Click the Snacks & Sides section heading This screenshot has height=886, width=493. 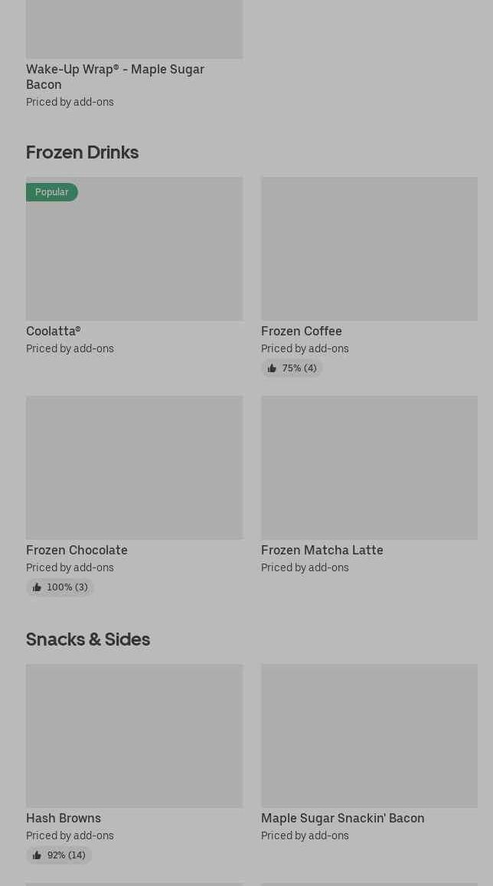pos(88,639)
